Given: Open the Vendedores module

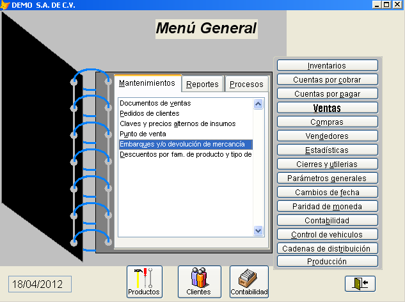Looking at the screenshot, I should [x=328, y=136].
